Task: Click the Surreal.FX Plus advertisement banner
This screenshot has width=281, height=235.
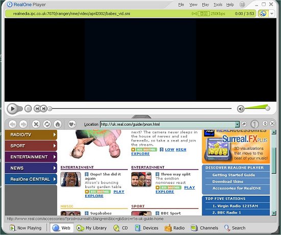Action: point(236,147)
